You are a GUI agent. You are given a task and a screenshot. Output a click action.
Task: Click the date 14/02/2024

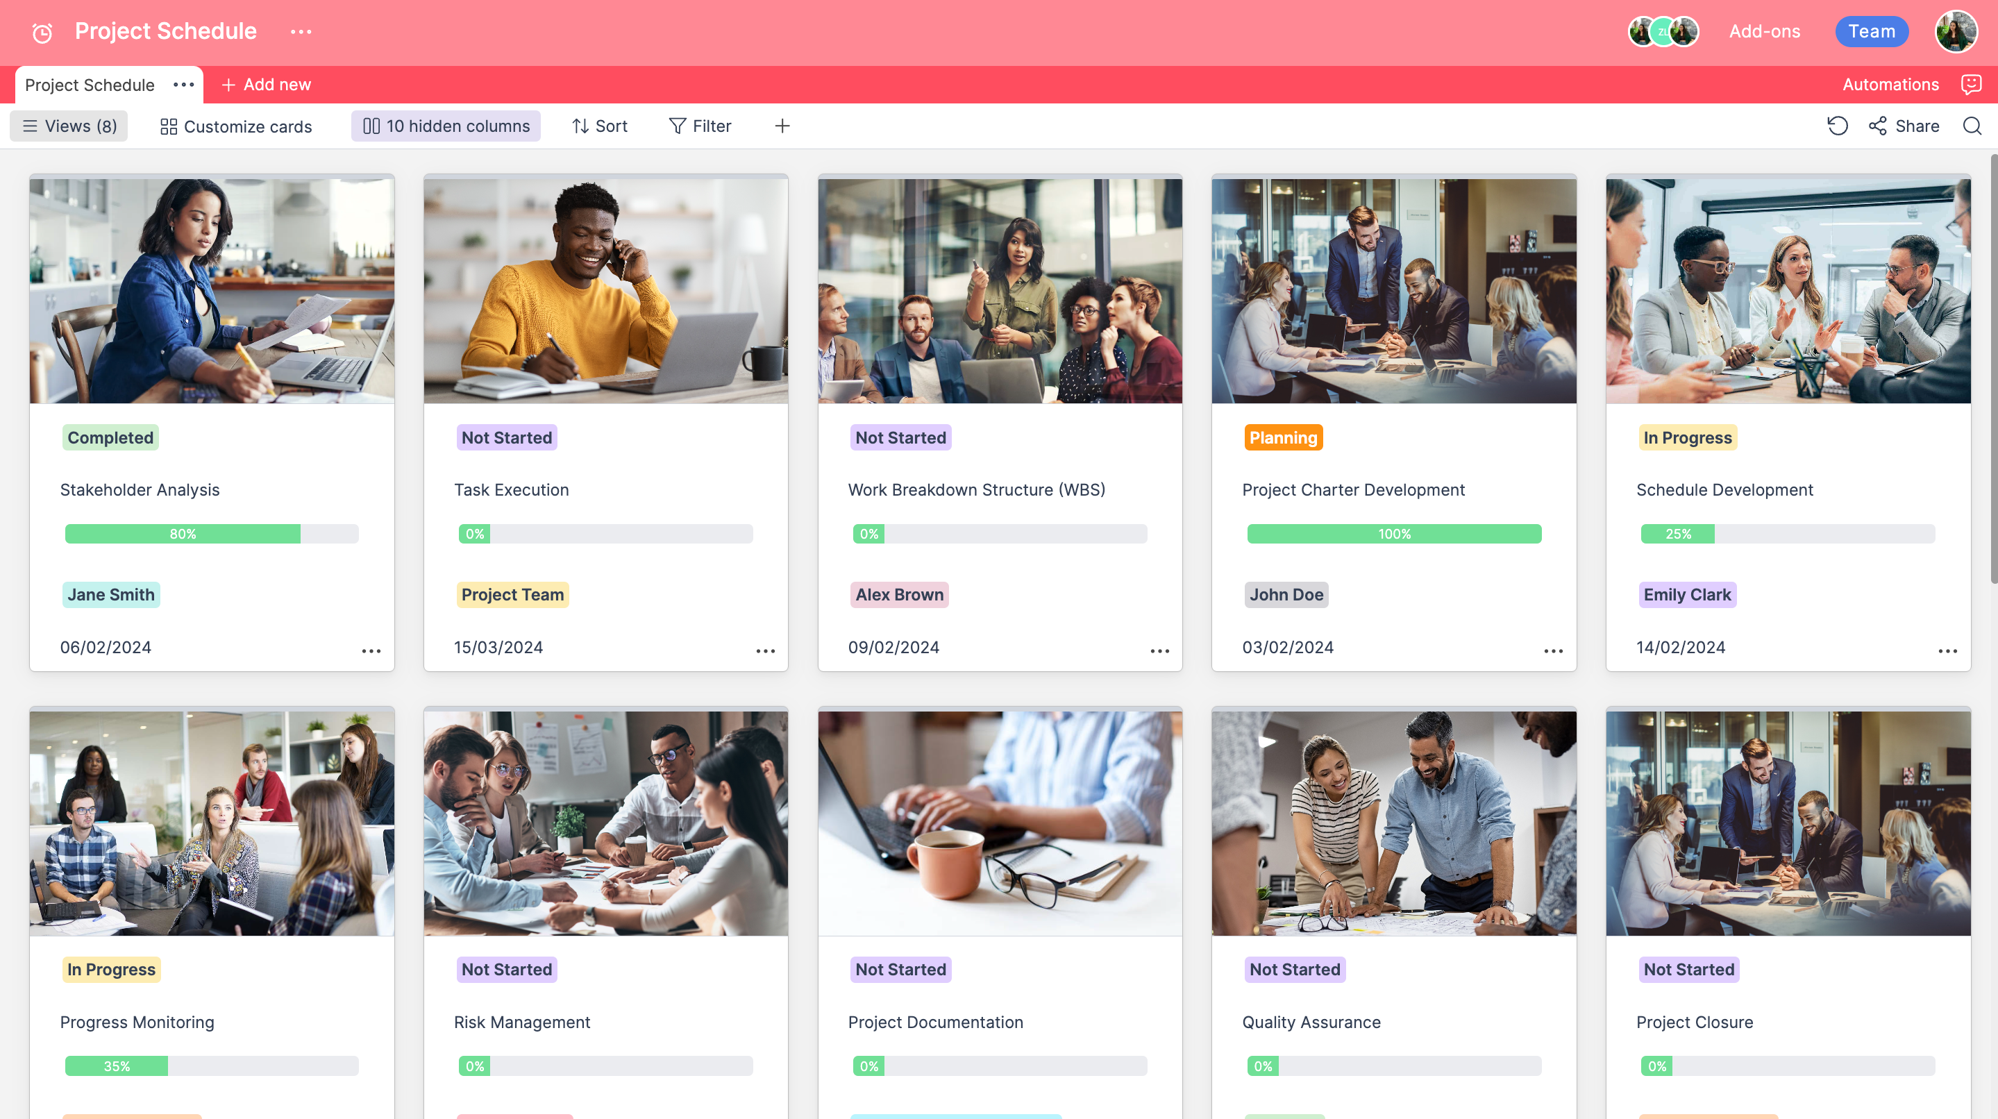coord(1681,647)
